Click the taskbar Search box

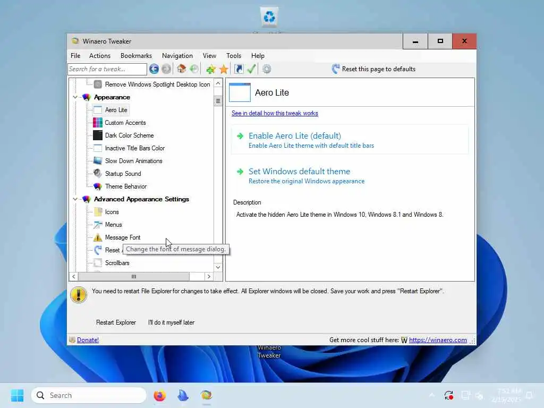click(x=89, y=395)
